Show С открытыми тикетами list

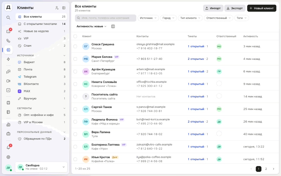click(41, 24)
